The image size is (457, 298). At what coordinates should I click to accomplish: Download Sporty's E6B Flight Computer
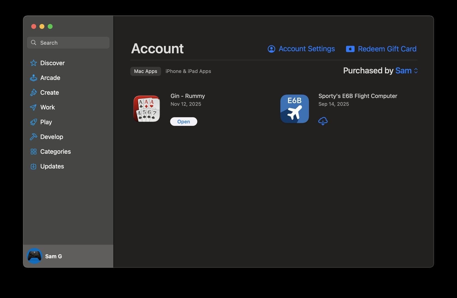coord(323,121)
